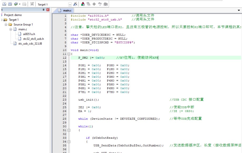Open Options for Target wand icon
The height and width of the screenshot is (153, 242).
point(75,4)
